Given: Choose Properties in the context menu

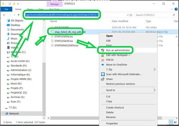Looking at the screenshot, I should (112, 124).
